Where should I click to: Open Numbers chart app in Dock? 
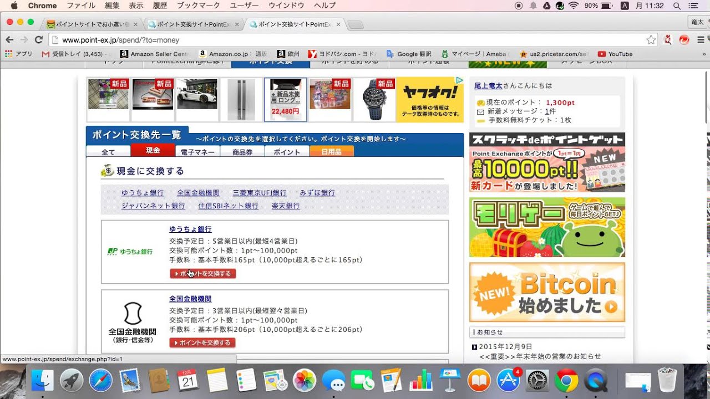(x=421, y=380)
